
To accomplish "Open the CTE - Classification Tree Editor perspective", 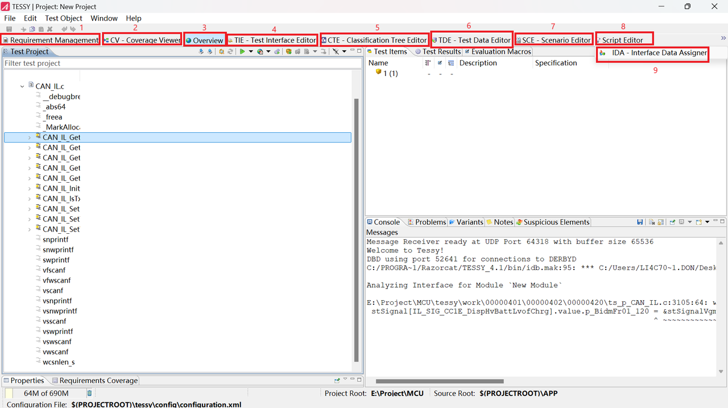I will click(x=374, y=40).
